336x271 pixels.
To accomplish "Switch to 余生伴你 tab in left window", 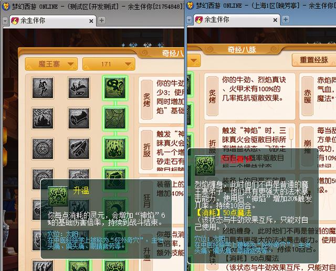I will 52,21.
